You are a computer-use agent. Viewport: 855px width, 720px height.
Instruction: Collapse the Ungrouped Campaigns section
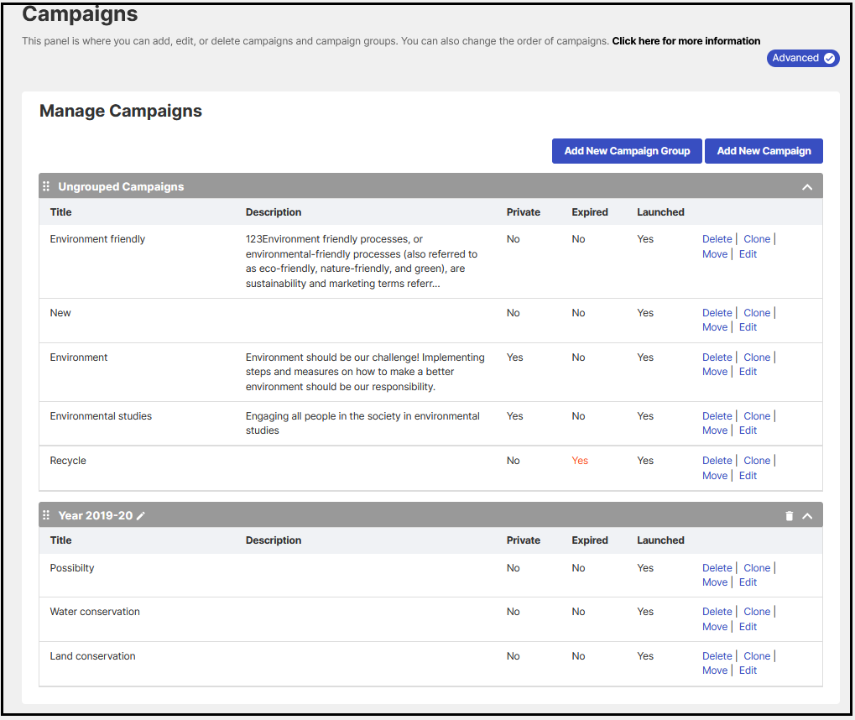[x=807, y=187]
